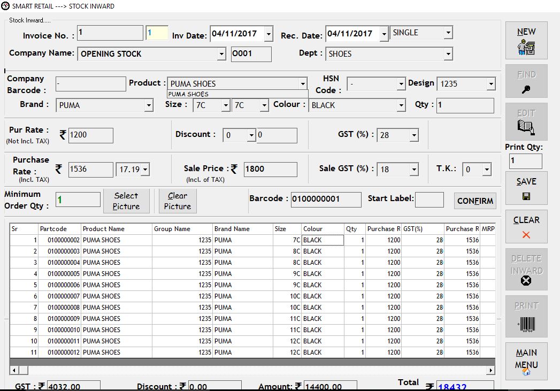Select PUMA SHOES suggestion in product list
Image resolution: width=560 pixels, height=391 pixels.
[x=237, y=94]
